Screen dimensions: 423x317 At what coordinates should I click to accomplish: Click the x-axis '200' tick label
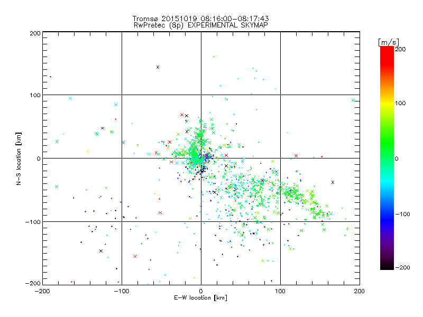pos(360,291)
